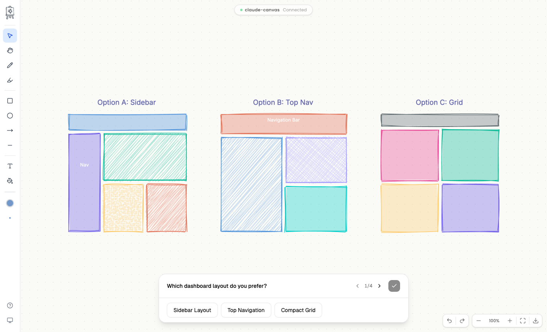Activate the arrow drawing tool
Screen dimensions: 547x332
[10, 130]
